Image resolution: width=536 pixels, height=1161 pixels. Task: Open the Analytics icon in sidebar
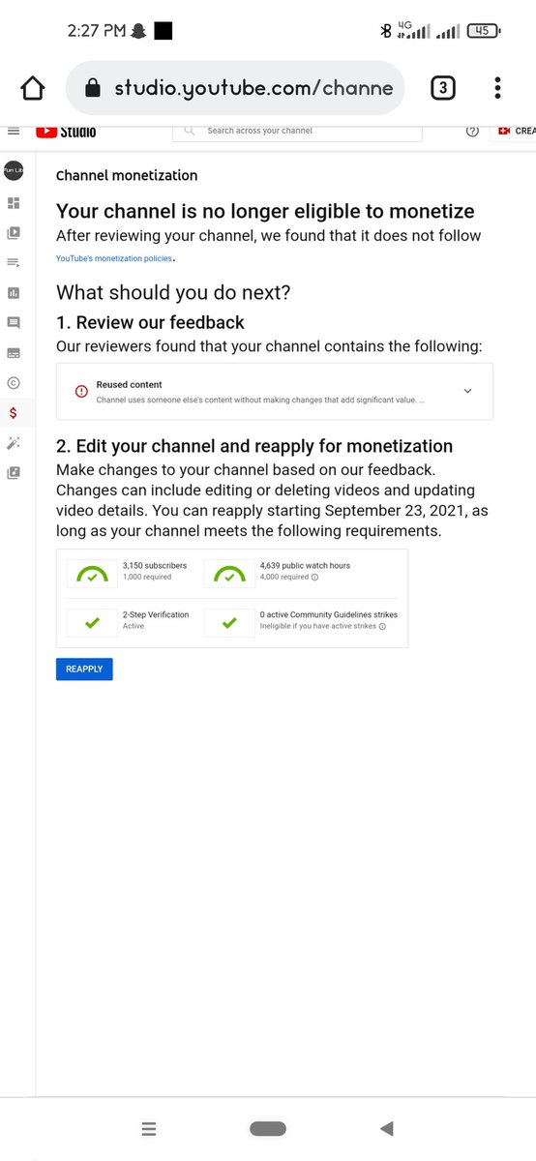pos(14,292)
